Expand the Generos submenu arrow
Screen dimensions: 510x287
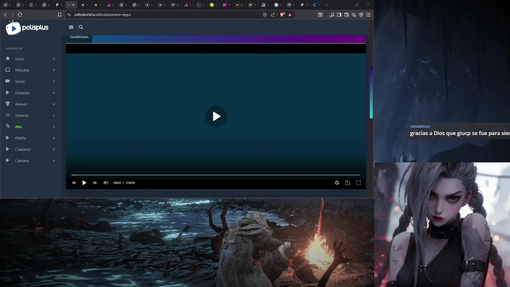click(x=54, y=116)
